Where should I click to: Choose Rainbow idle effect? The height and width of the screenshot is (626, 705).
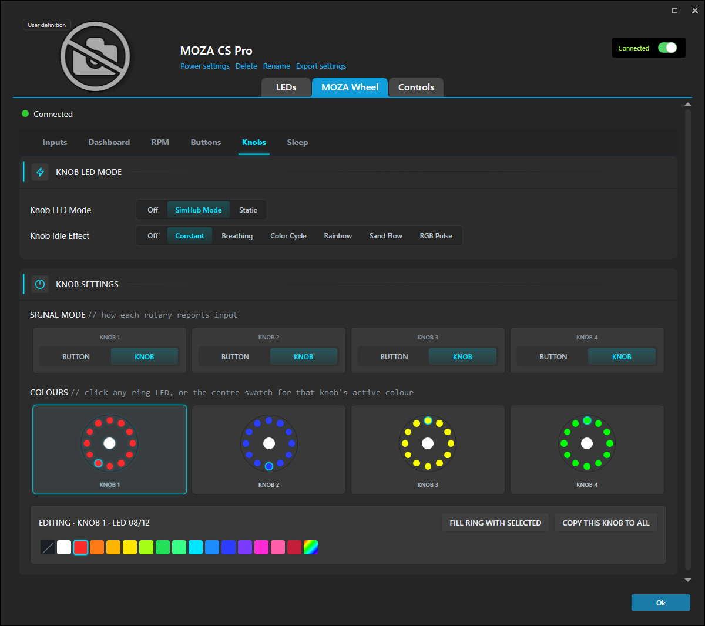(x=338, y=236)
